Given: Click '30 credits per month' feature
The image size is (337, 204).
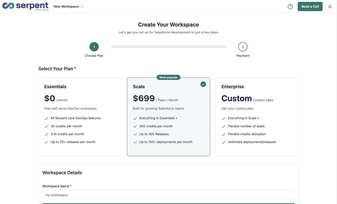Looking at the screenshot, I should coord(66,126).
